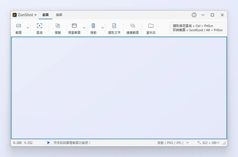Switch to the 編輯 tab

pyautogui.click(x=59, y=15)
